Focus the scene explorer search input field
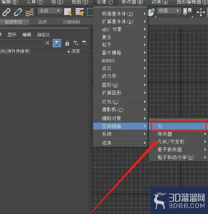The image size is (208, 214). point(22,43)
